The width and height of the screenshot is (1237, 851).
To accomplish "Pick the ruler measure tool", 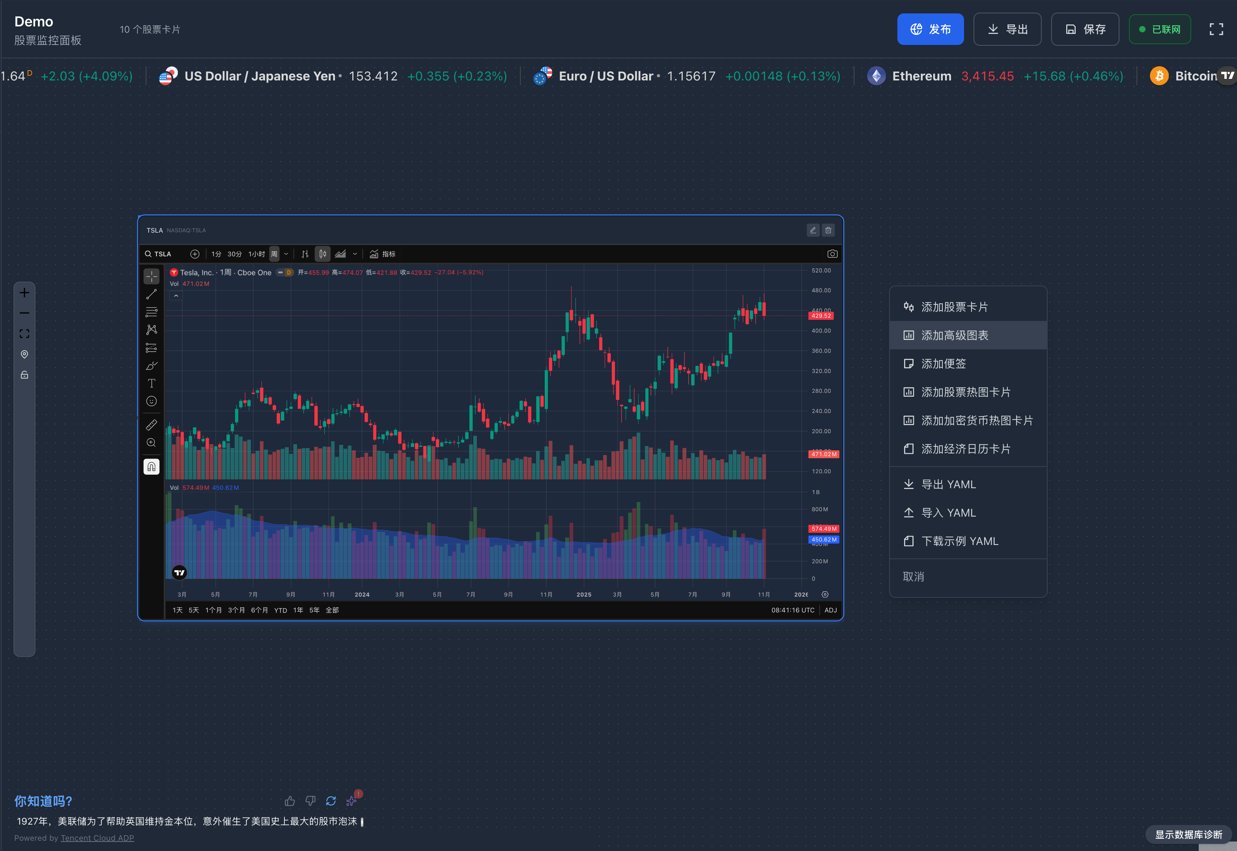I will 151,425.
